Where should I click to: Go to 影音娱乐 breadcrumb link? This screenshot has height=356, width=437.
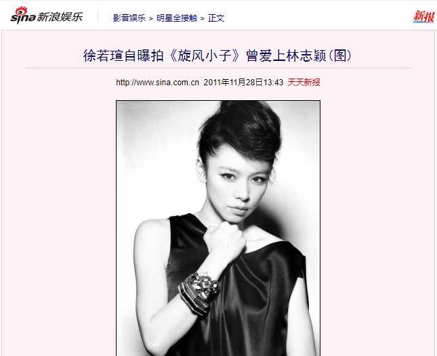click(x=129, y=18)
